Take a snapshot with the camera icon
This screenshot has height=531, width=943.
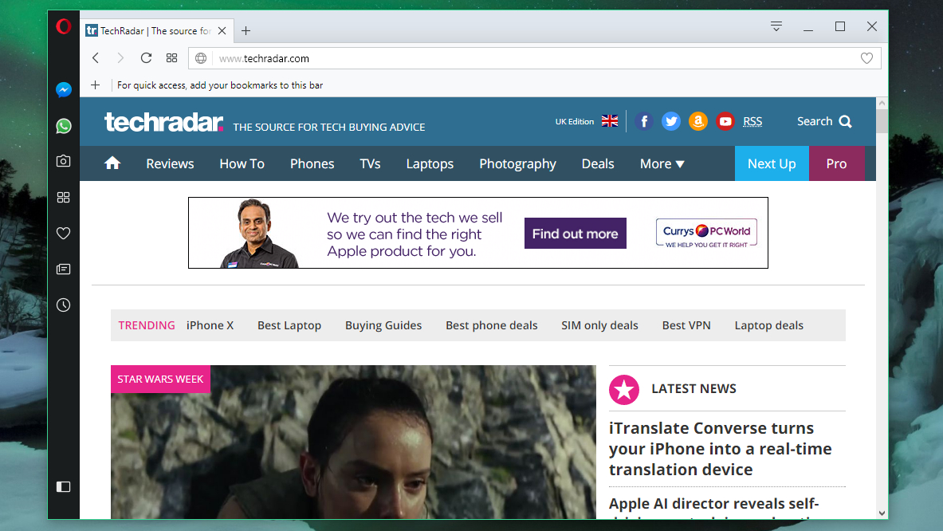point(63,161)
